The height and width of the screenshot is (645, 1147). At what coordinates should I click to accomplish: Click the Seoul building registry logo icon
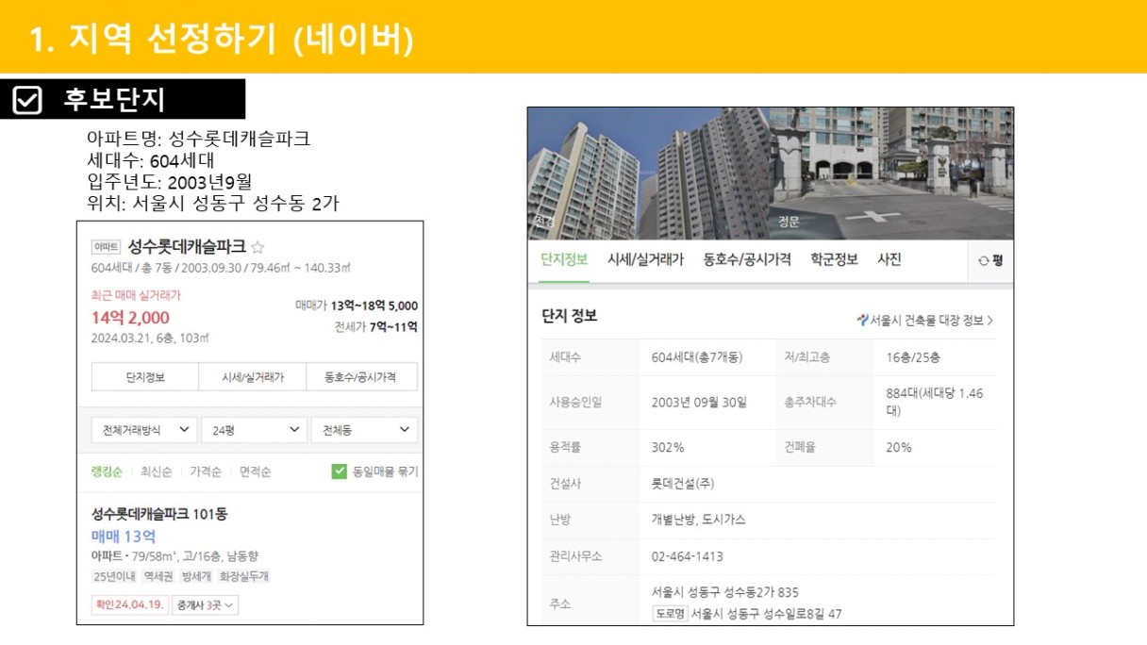click(862, 320)
